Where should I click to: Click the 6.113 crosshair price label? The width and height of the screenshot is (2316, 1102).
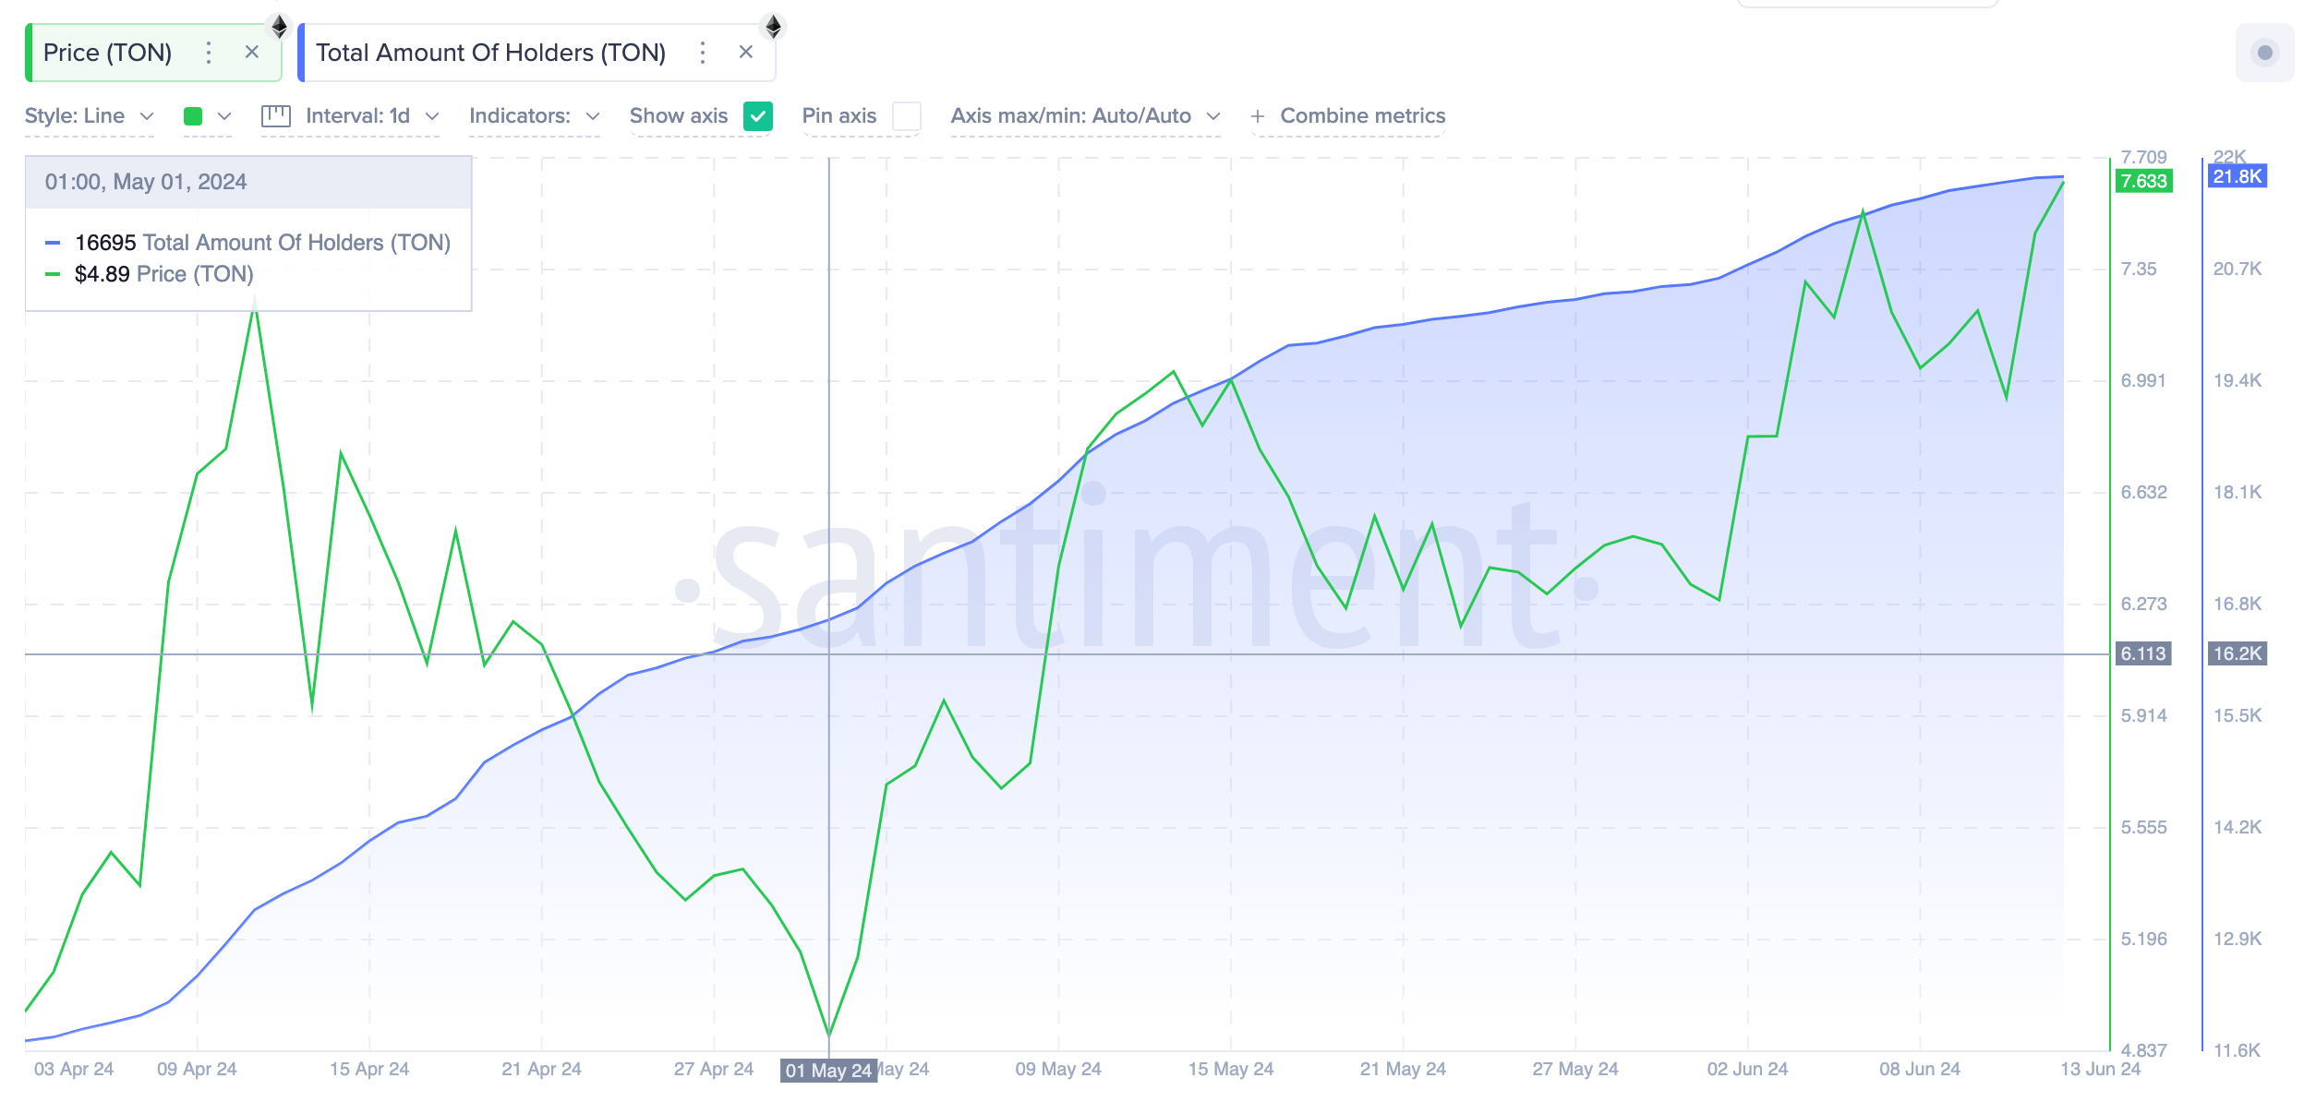coord(2142,653)
